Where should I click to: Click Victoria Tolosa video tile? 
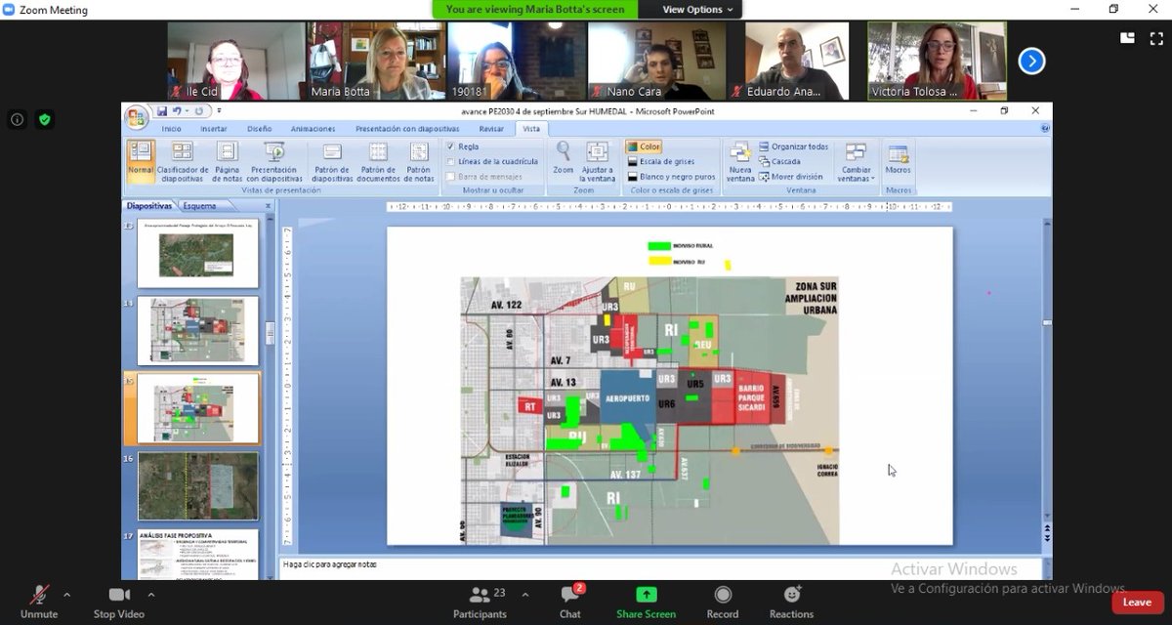tap(938, 62)
